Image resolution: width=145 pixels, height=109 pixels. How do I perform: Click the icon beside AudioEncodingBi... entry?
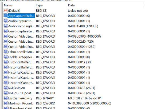pyautogui.click(x=6, y=26)
